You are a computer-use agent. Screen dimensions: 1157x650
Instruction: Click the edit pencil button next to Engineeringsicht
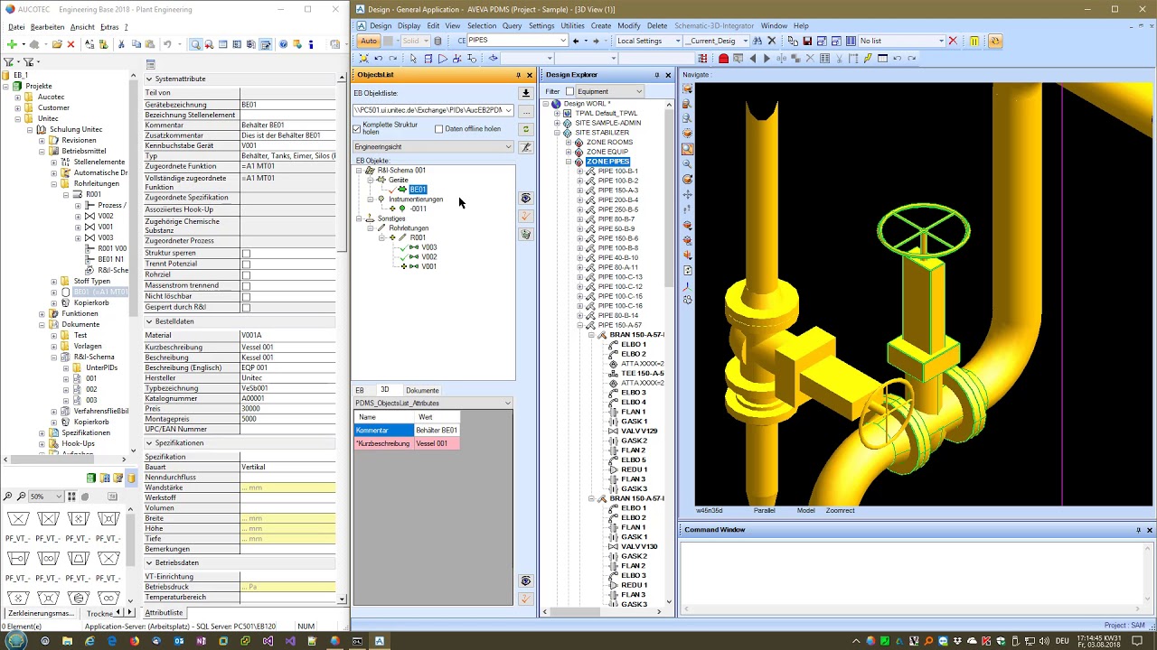(x=526, y=147)
